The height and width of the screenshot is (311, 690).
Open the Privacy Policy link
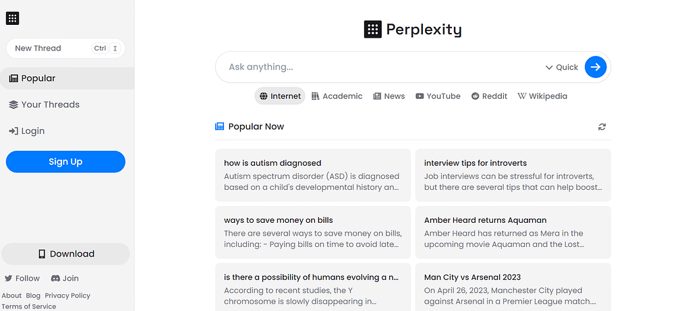coord(67,296)
